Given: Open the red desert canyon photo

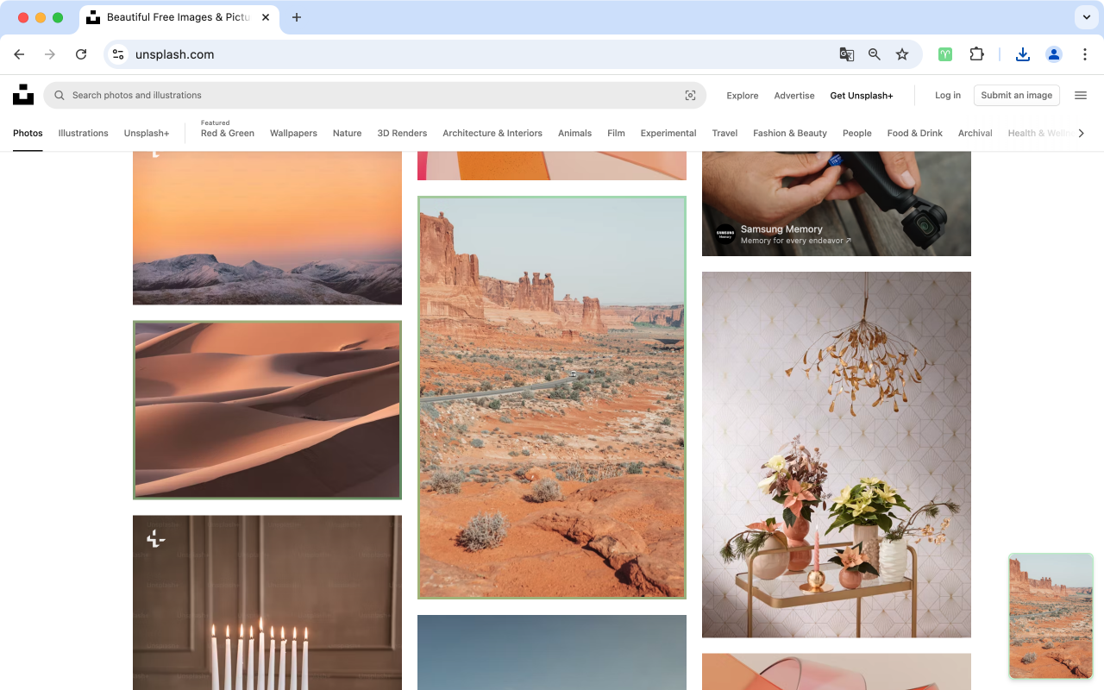Looking at the screenshot, I should 552,398.
